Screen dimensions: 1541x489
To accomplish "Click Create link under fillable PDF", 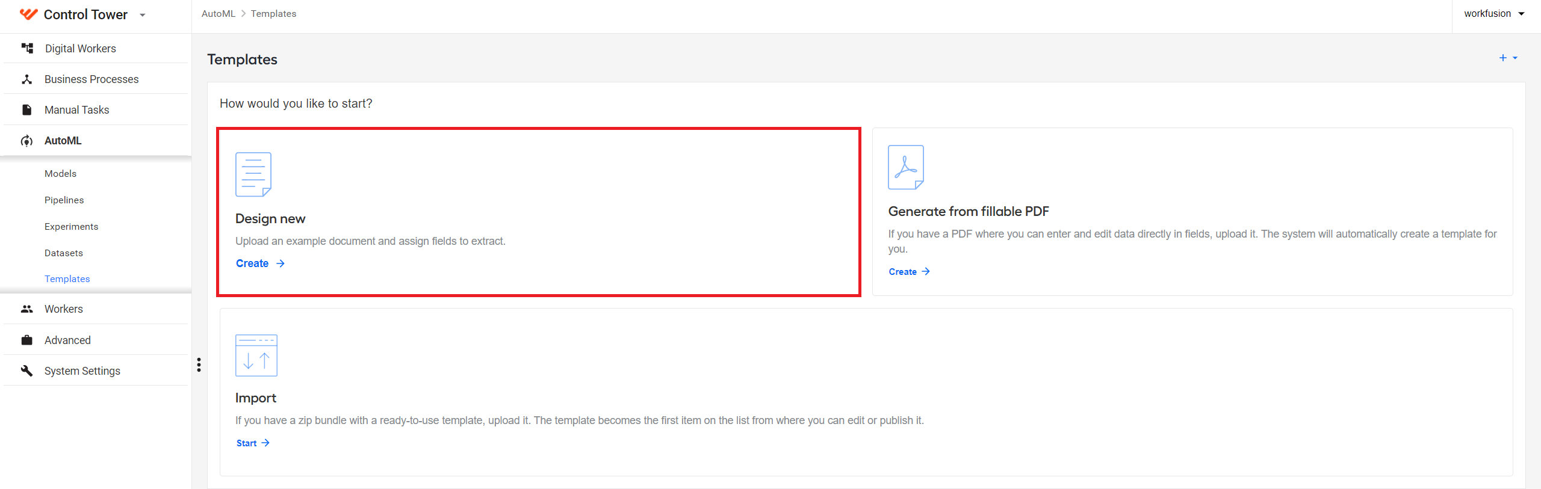I will coord(910,271).
